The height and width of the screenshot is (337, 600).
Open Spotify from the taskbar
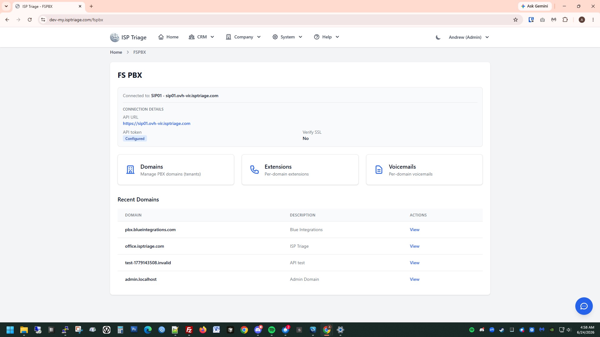272,330
